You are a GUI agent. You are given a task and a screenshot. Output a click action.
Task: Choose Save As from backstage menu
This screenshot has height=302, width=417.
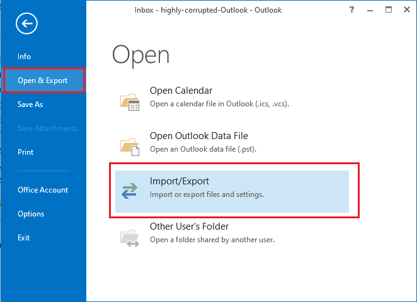[30, 104]
